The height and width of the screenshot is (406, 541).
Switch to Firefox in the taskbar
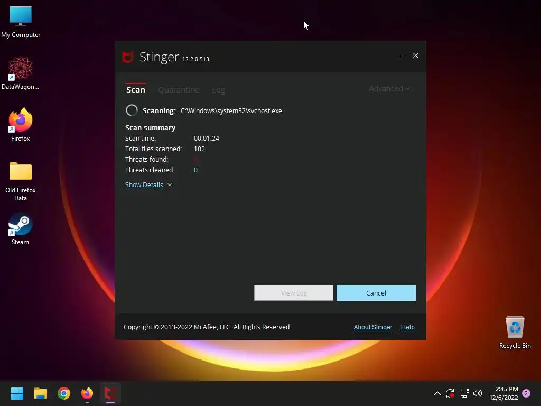87,393
